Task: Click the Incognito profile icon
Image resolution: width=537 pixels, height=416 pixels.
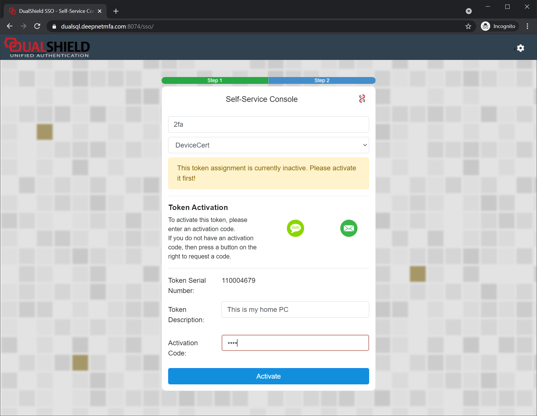Action: coord(485,26)
